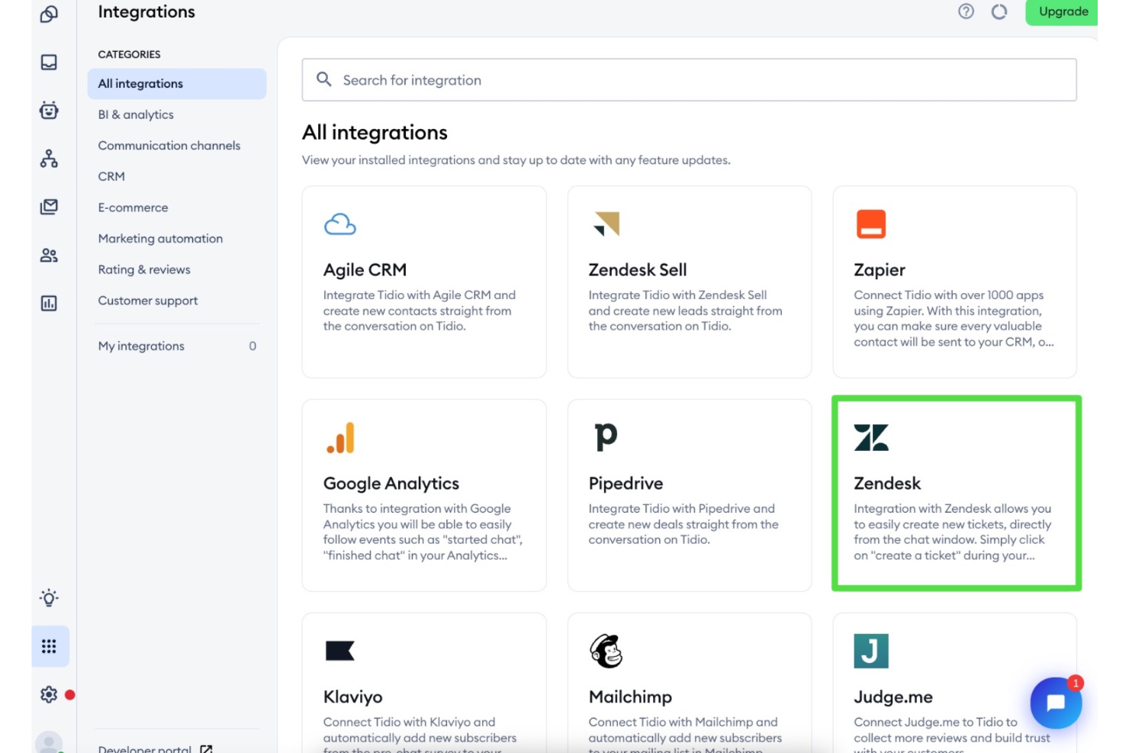Click the Mailchimp monkey logo

pos(606,651)
